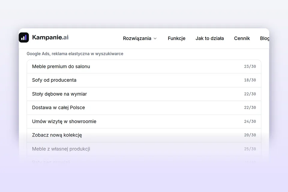View the Cennik pricing page

[x=242, y=38]
